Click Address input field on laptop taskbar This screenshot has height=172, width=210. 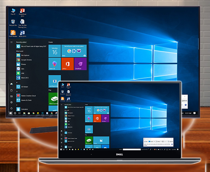132,149
